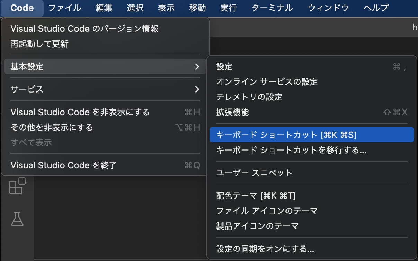Expand the 基本設定 submenu arrow

[197, 67]
